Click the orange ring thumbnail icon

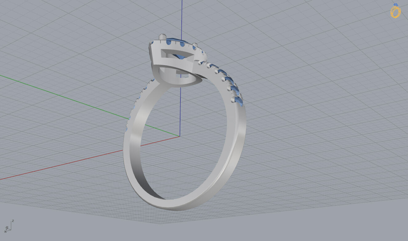click(395, 10)
